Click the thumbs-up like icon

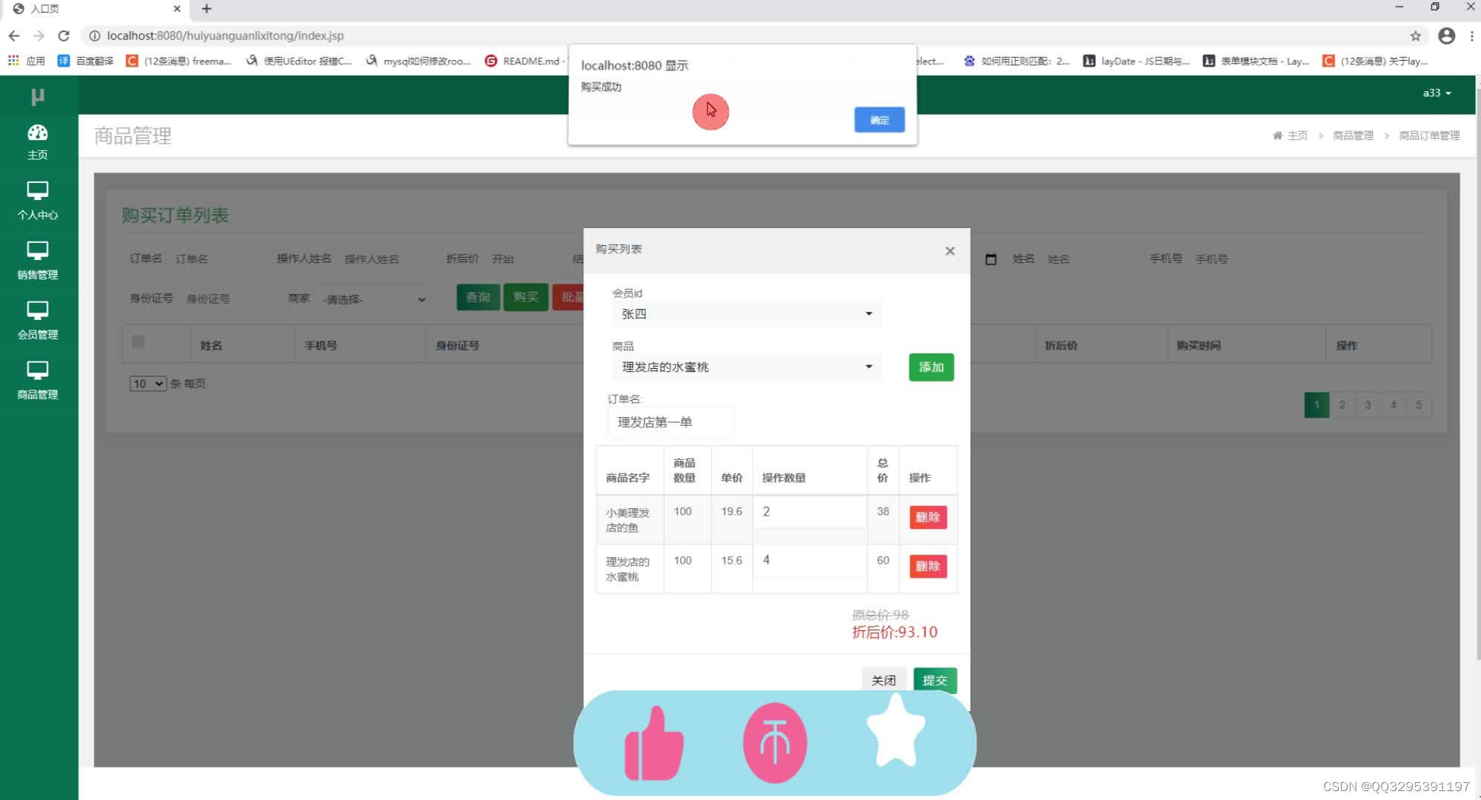[x=654, y=743]
